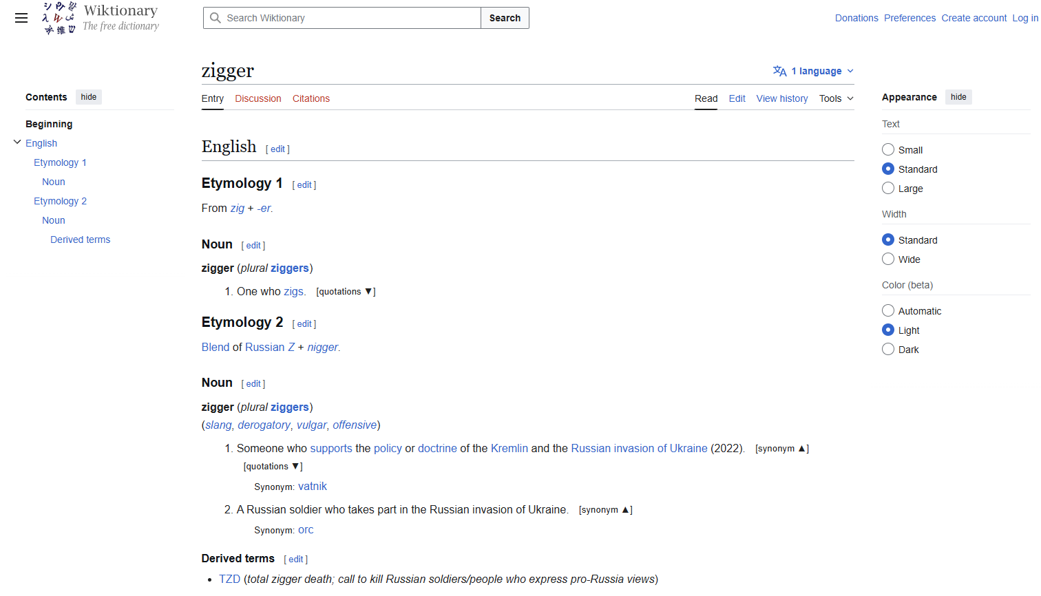This screenshot has height=596, width=1041.
Task: Focus the Search Wiktionary field
Action: click(x=342, y=18)
